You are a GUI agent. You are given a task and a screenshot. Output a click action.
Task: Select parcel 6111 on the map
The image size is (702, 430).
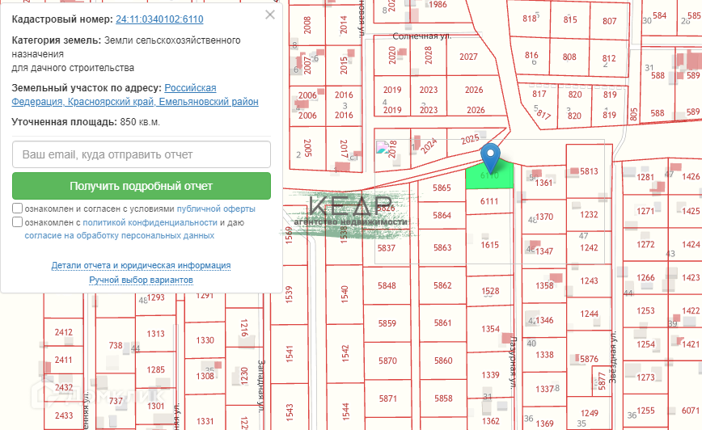tap(489, 202)
